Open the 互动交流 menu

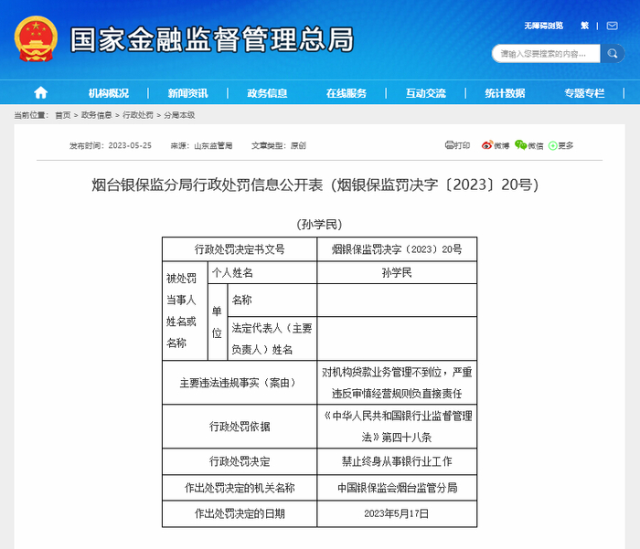[425, 93]
